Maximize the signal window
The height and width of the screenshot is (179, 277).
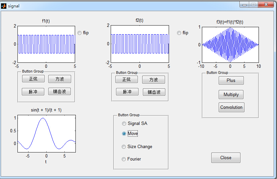(x=254, y=5)
